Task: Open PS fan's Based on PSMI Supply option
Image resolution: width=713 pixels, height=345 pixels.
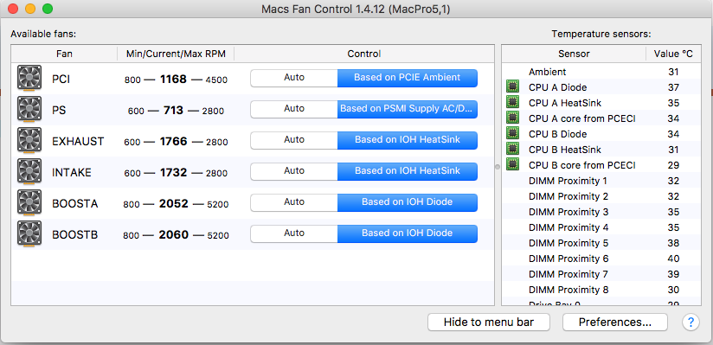Action: 407,109
